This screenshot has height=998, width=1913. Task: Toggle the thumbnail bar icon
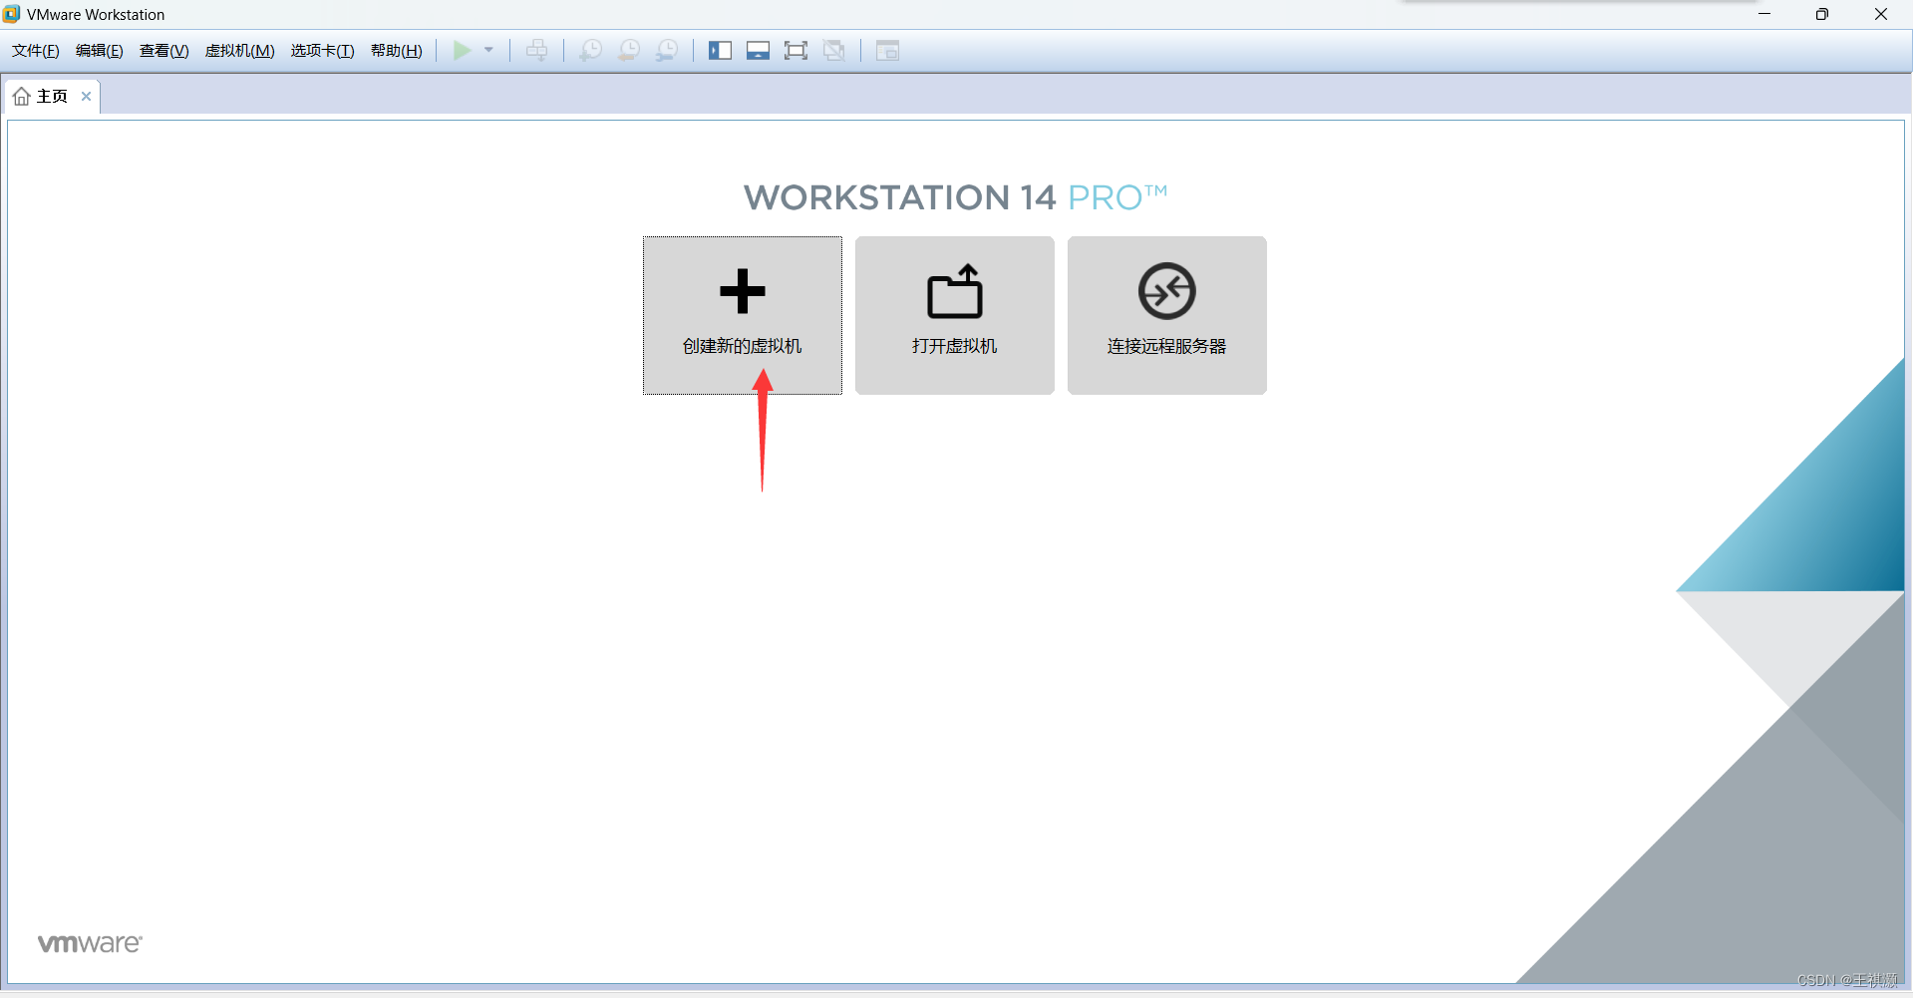[x=758, y=50]
